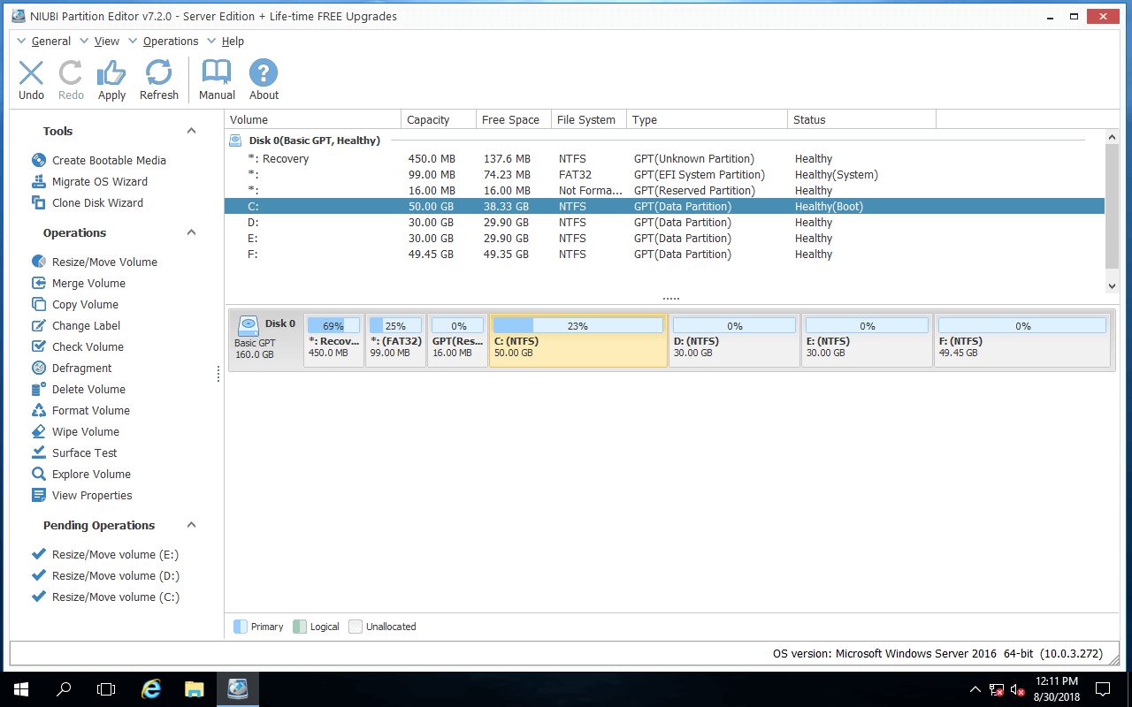Open the Manual book icon
The height and width of the screenshot is (707, 1132).
[217, 72]
